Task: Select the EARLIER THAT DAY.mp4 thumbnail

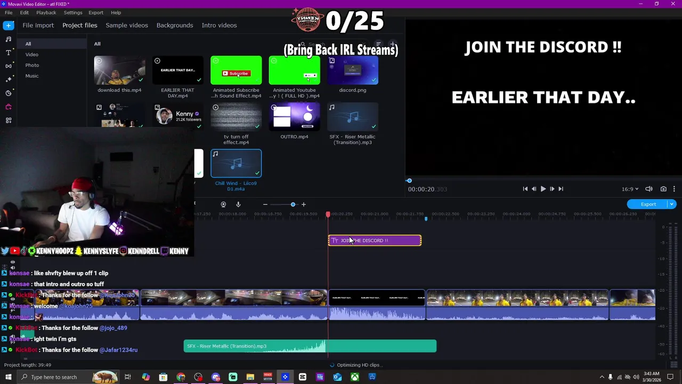Action: click(177, 70)
